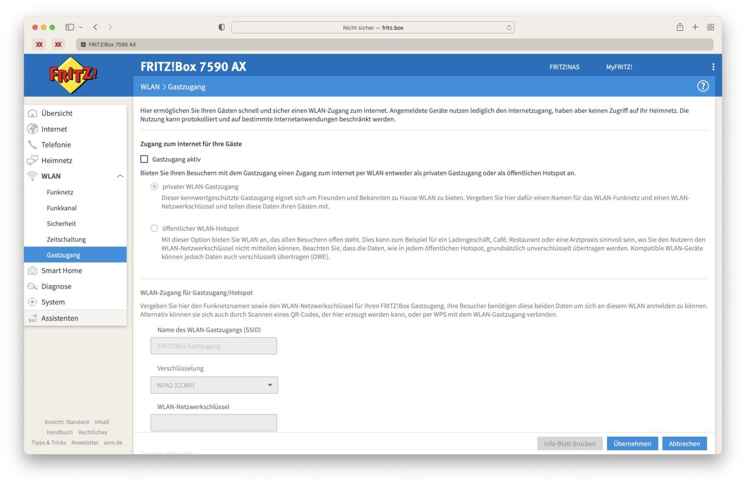
Task: Click the second pinned XX tab
Action: click(x=58, y=44)
